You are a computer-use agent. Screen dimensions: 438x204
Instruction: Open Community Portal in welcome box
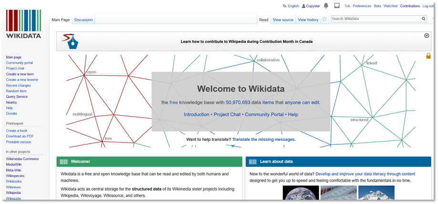[264, 114]
